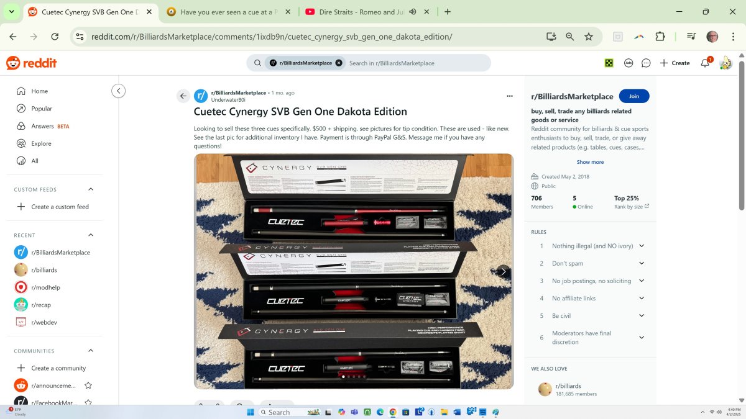
Task: Expand the 'Be civil' rule
Action: [x=642, y=315]
